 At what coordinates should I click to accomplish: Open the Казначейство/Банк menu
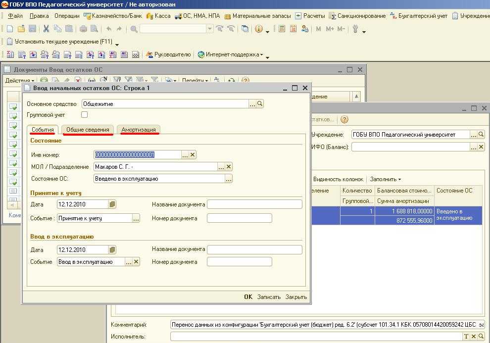click(x=113, y=16)
